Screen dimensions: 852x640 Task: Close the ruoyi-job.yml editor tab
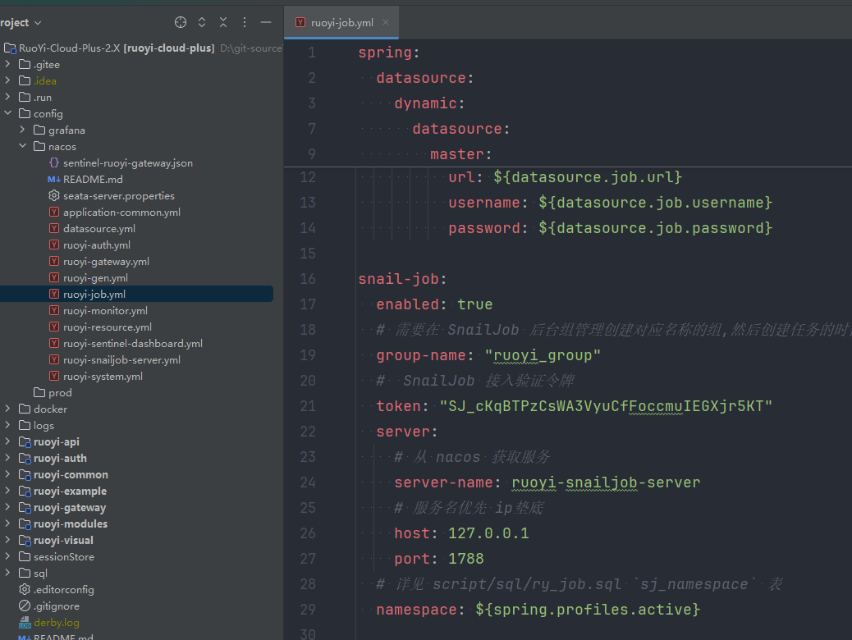click(x=386, y=22)
